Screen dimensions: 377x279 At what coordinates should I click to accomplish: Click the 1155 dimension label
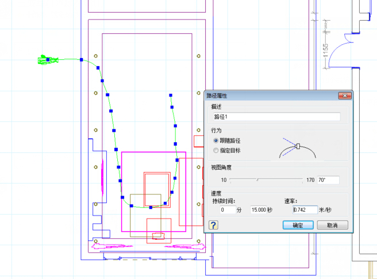325,51
